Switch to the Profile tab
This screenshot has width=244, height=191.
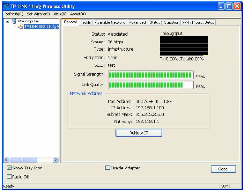point(86,22)
